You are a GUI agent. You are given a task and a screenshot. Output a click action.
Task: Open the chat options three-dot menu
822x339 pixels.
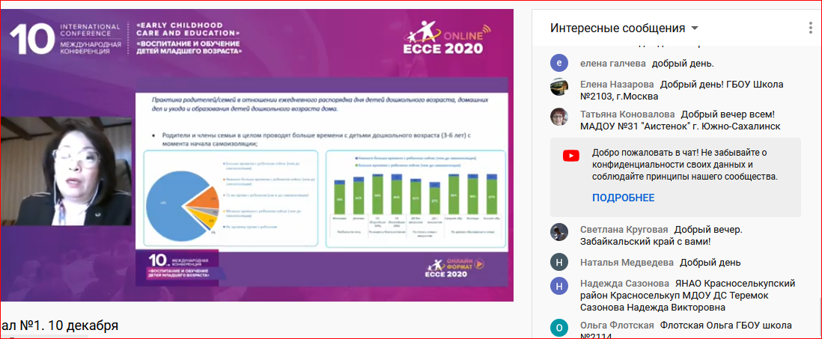click(811, 28)
